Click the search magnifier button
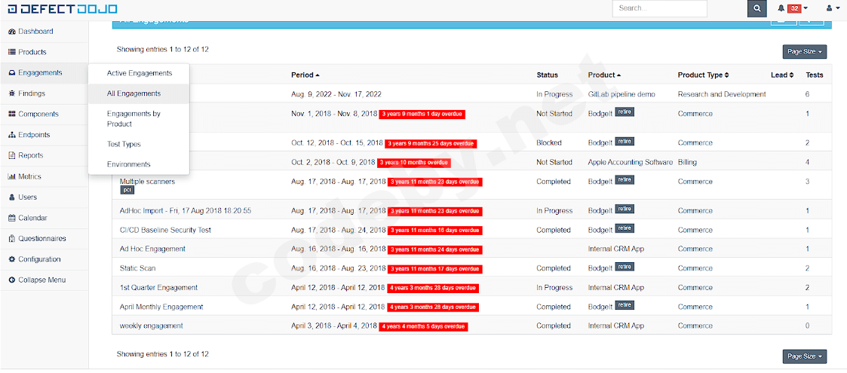Screen dimensions: 847x373 (756, 8)
